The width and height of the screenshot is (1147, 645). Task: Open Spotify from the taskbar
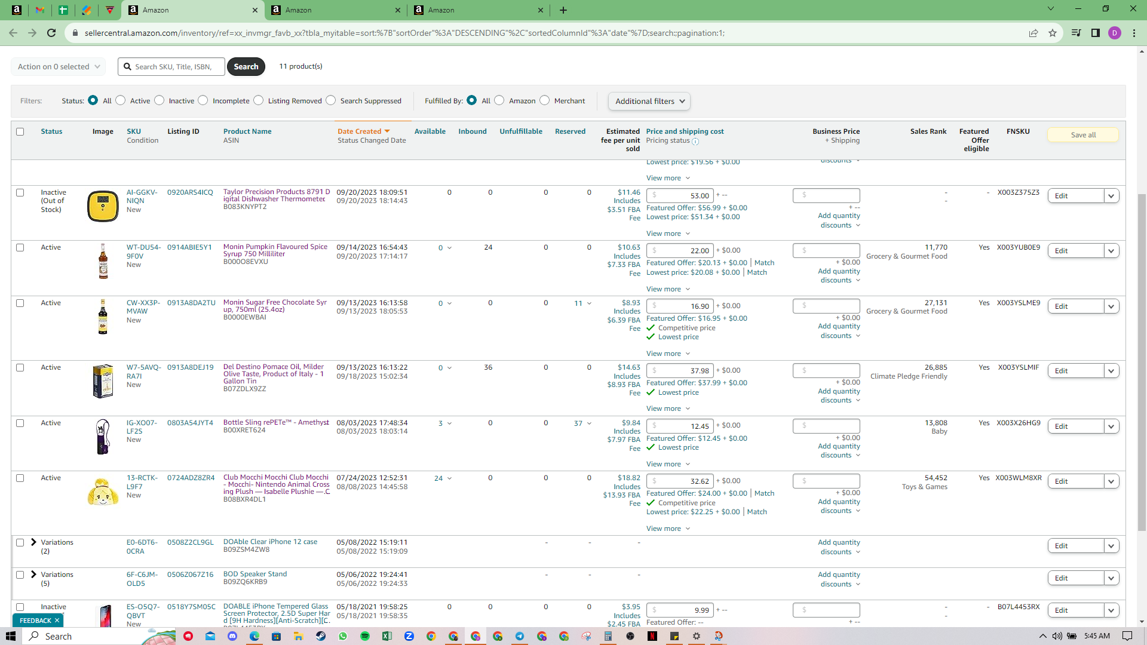[365, 636]
